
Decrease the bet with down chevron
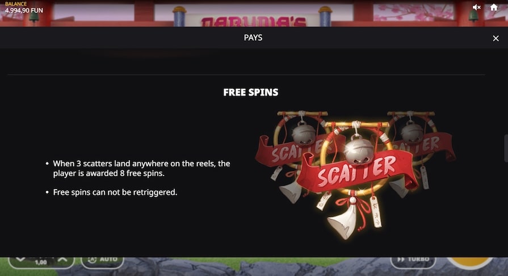(20, 259)
